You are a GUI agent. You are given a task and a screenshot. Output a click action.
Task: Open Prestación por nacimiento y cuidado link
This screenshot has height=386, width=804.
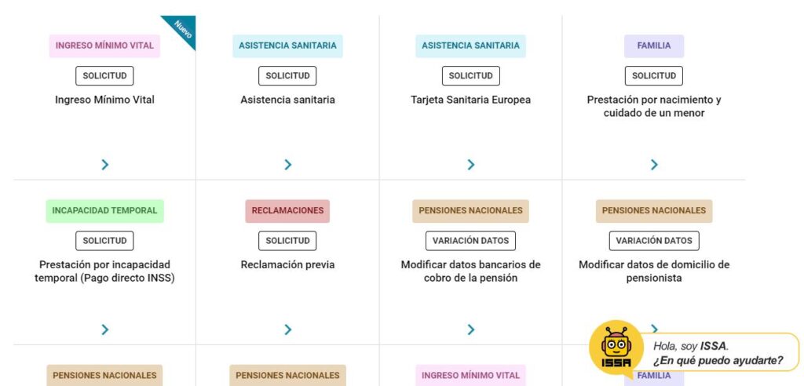(653, 106)
